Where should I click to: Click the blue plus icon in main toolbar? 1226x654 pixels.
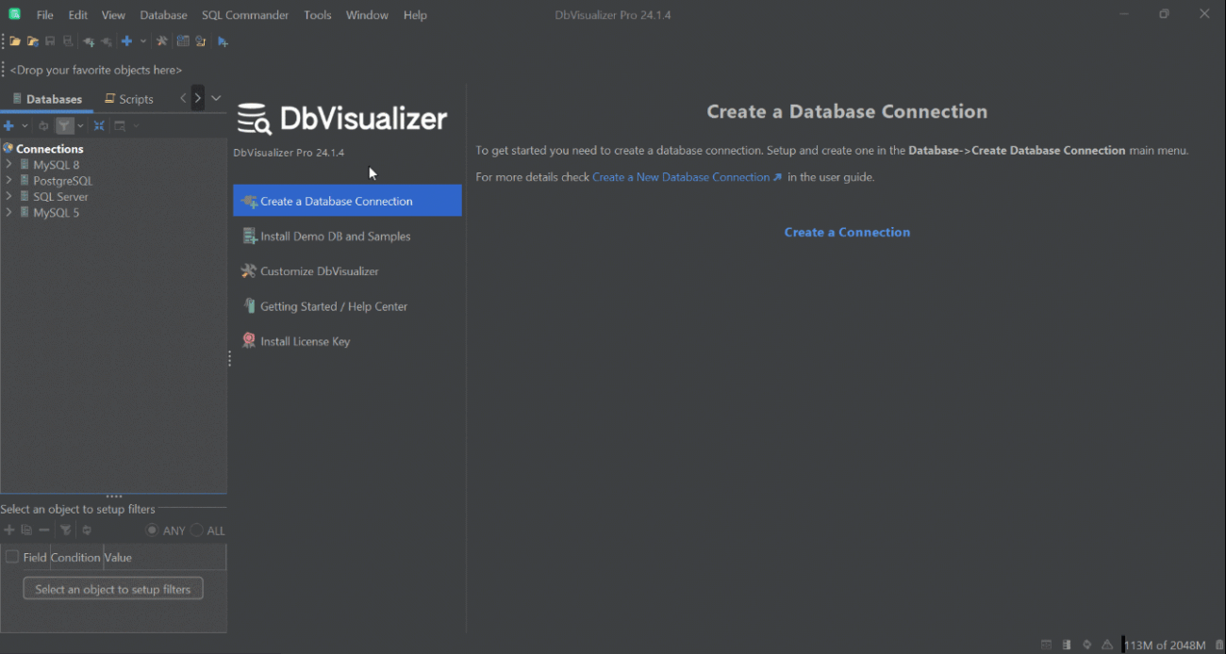point(126,41)
